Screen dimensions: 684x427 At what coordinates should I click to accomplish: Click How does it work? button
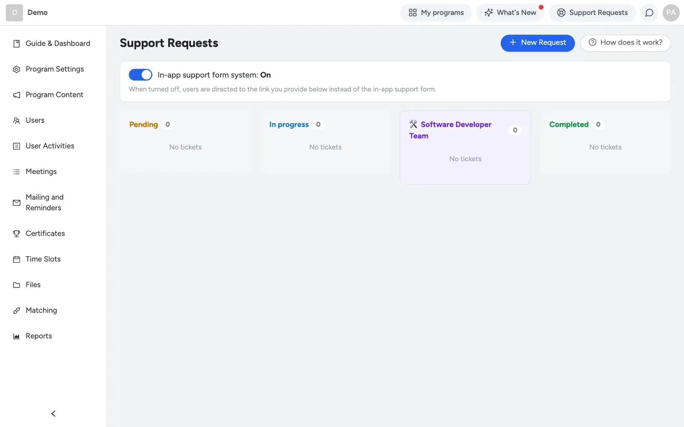pyautogui.click(x=625, y=43)
